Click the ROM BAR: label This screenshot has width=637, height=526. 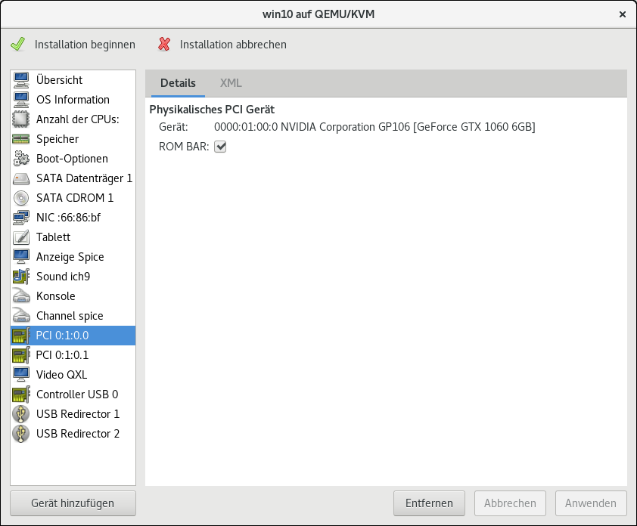point(184,147)
